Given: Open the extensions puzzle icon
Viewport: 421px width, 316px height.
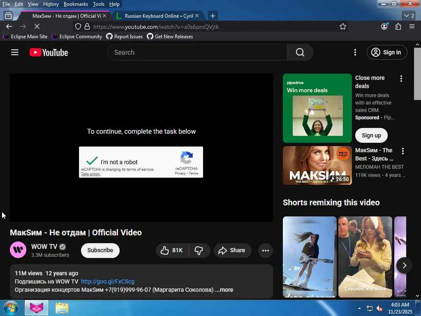Looking at the screenshot, I should (x=398, y=26).
